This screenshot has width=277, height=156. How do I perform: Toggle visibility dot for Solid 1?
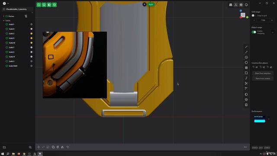(x=32, y=24)
